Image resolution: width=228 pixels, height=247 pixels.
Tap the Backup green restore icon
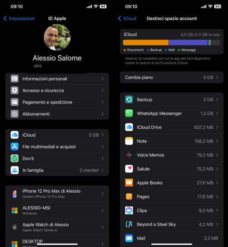pyautogui.click(x=129, y=100)
